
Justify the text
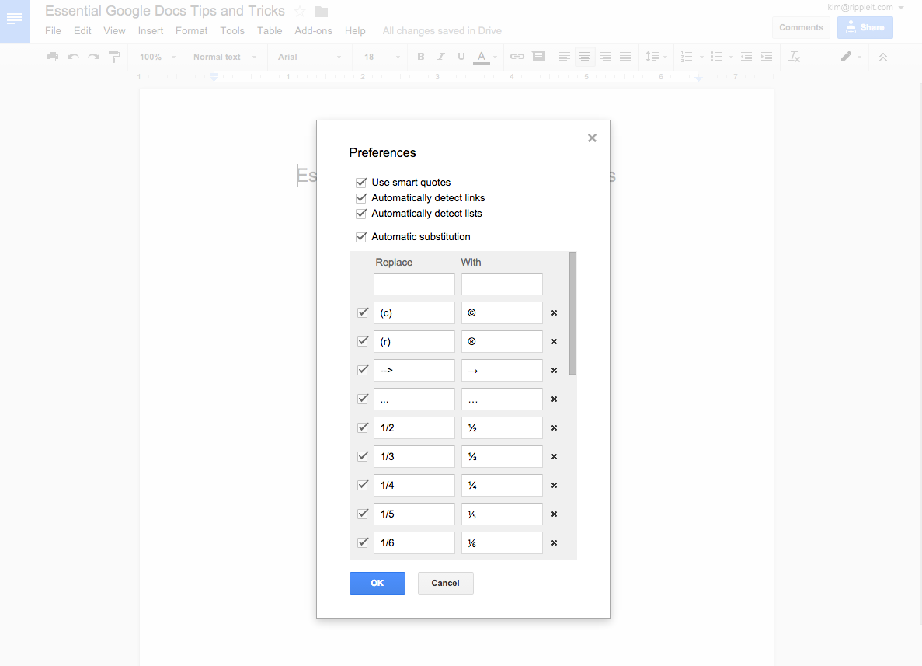click(625, 57)
